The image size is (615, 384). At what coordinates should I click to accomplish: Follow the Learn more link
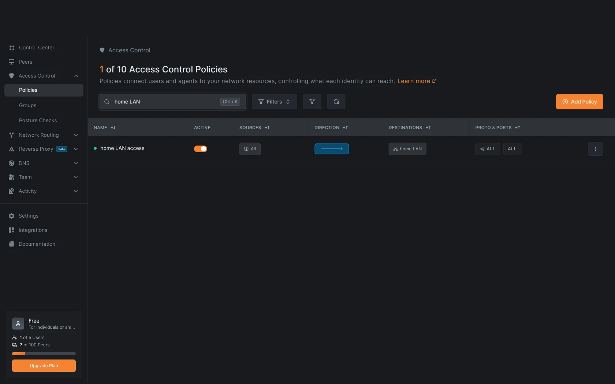(x=417, y=81)
